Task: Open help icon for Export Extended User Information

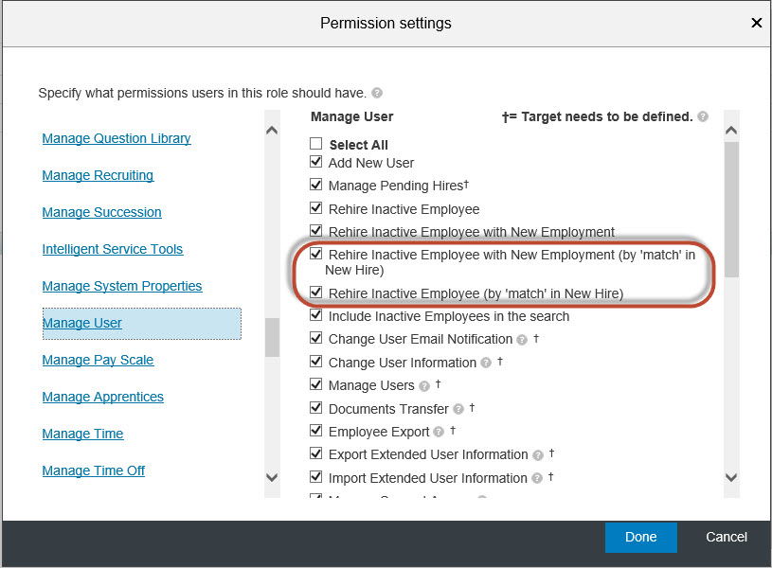Action: 538,455
